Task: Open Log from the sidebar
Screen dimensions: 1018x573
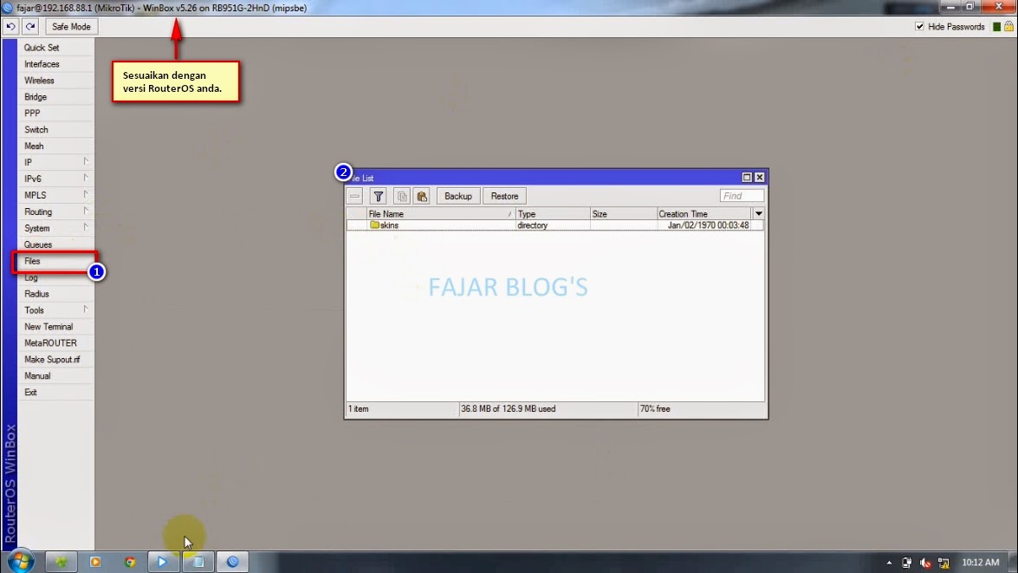Action: 31,277
